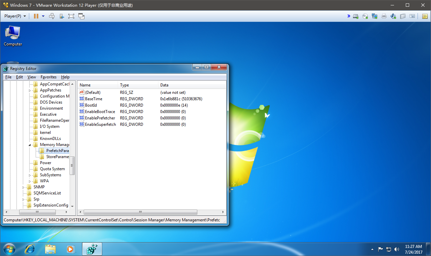Select the I/O System key
This screenshot has width=431, height=256.
pyautogui.click(x=49, y=126)
